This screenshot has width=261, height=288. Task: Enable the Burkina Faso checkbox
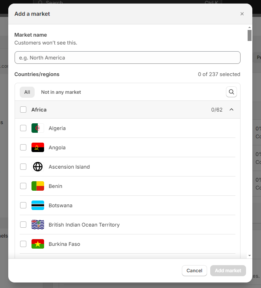pyautogui.click(x=23, y=244)
